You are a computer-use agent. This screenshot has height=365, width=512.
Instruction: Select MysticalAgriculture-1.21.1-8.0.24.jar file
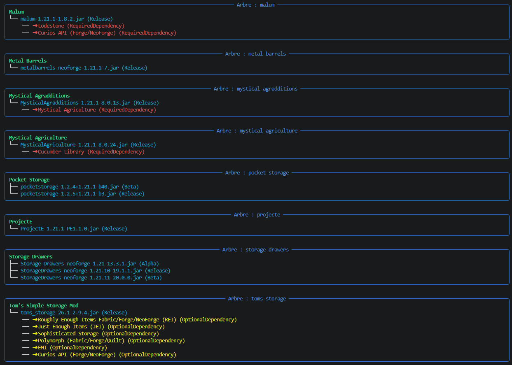pos(89,145)
